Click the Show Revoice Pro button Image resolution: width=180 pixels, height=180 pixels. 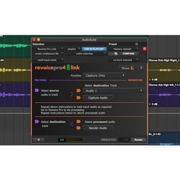128,68
